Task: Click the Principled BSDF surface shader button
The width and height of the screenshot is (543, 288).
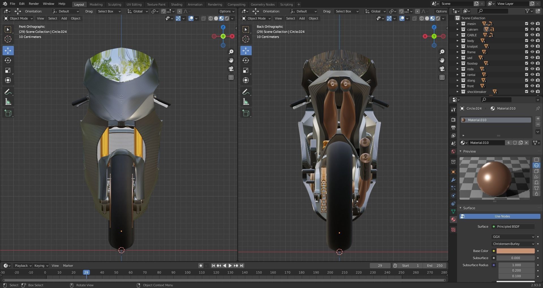Action: point(513,227)
